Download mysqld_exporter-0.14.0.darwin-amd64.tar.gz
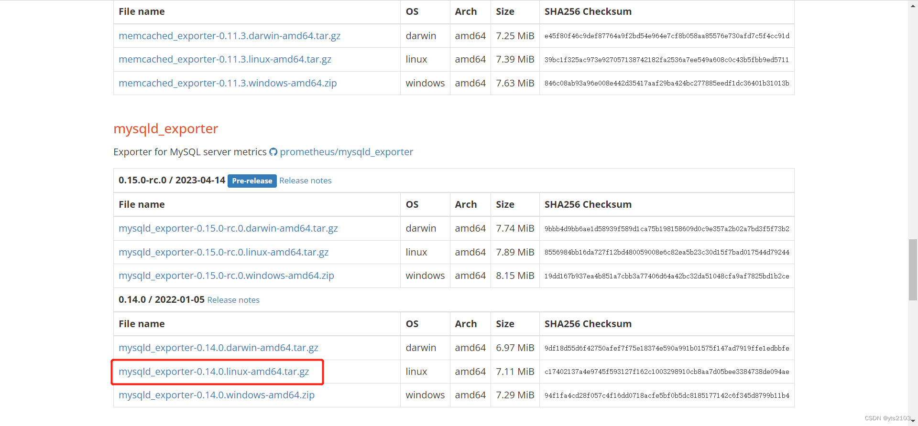This screenshot has width=918, height=426. click(x=219, y=348)
